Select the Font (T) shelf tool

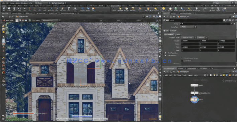69,9
